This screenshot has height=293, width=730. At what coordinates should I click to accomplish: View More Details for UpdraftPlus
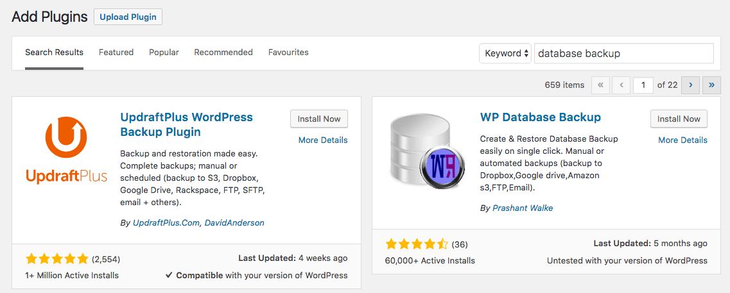point(323,140)
